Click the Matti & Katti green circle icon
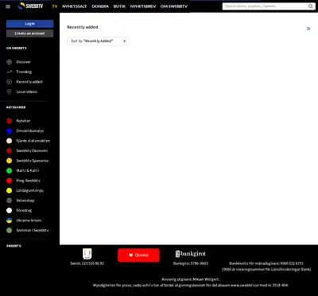The image size is (318, 296). 10,170
